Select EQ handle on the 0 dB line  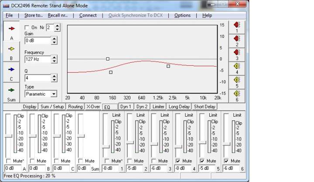tap(108, 59)
